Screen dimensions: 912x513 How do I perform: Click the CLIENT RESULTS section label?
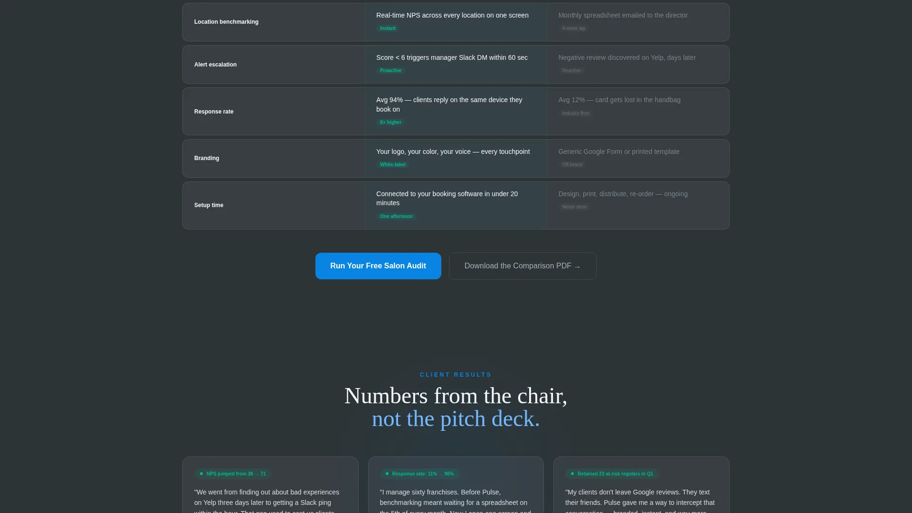pyautogui.click(x=456, y=375)
